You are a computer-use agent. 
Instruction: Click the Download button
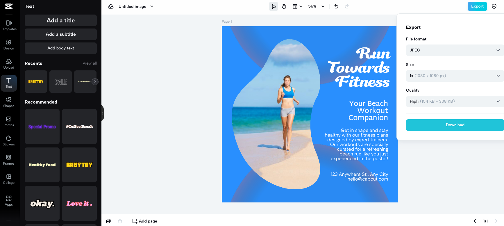click(455, 125)
